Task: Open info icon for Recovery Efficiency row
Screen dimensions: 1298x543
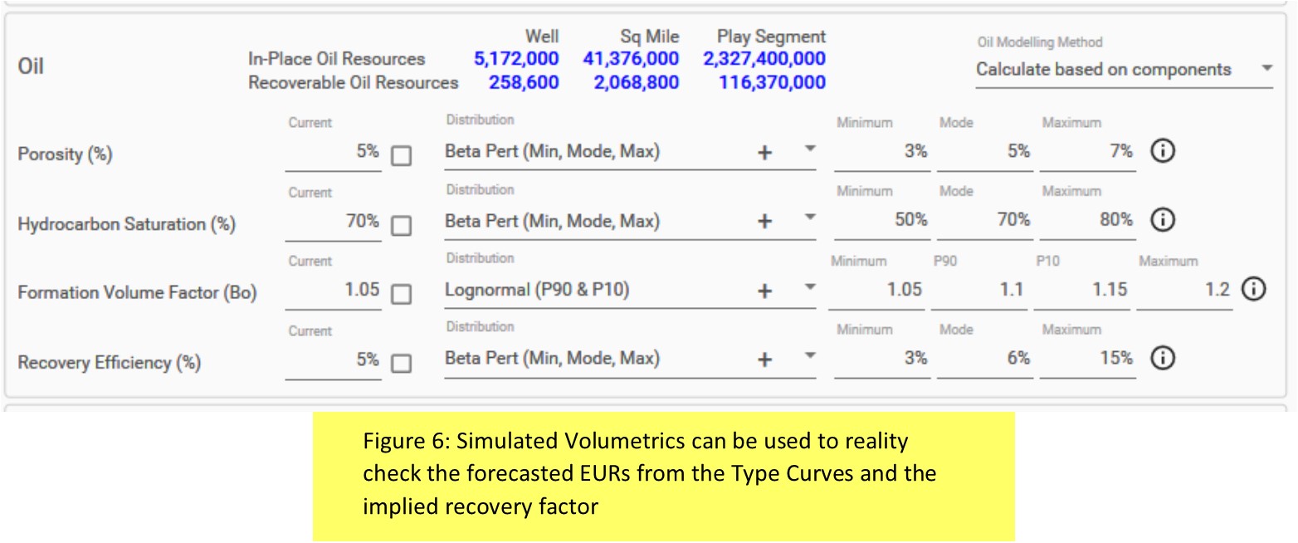Action: [1163, 358]
